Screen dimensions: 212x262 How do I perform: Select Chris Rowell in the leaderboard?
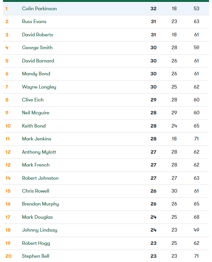click(x=35, y=191)
